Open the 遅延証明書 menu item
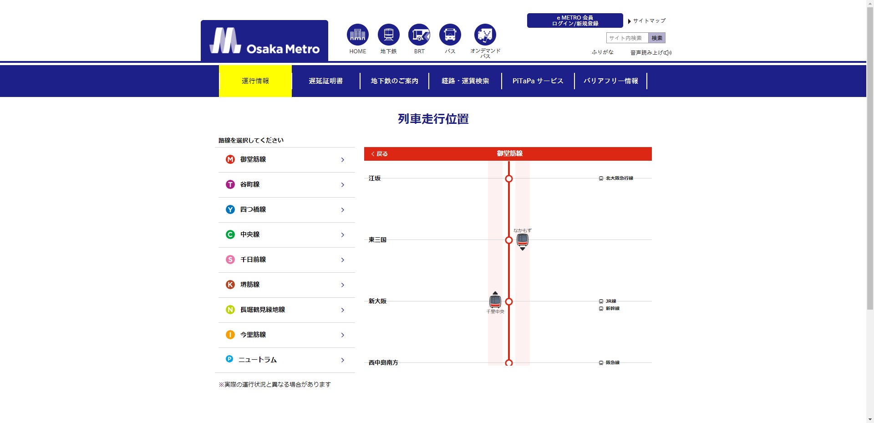Image resolution: width=874 pixels, height=423 pixels. point(326,81)
